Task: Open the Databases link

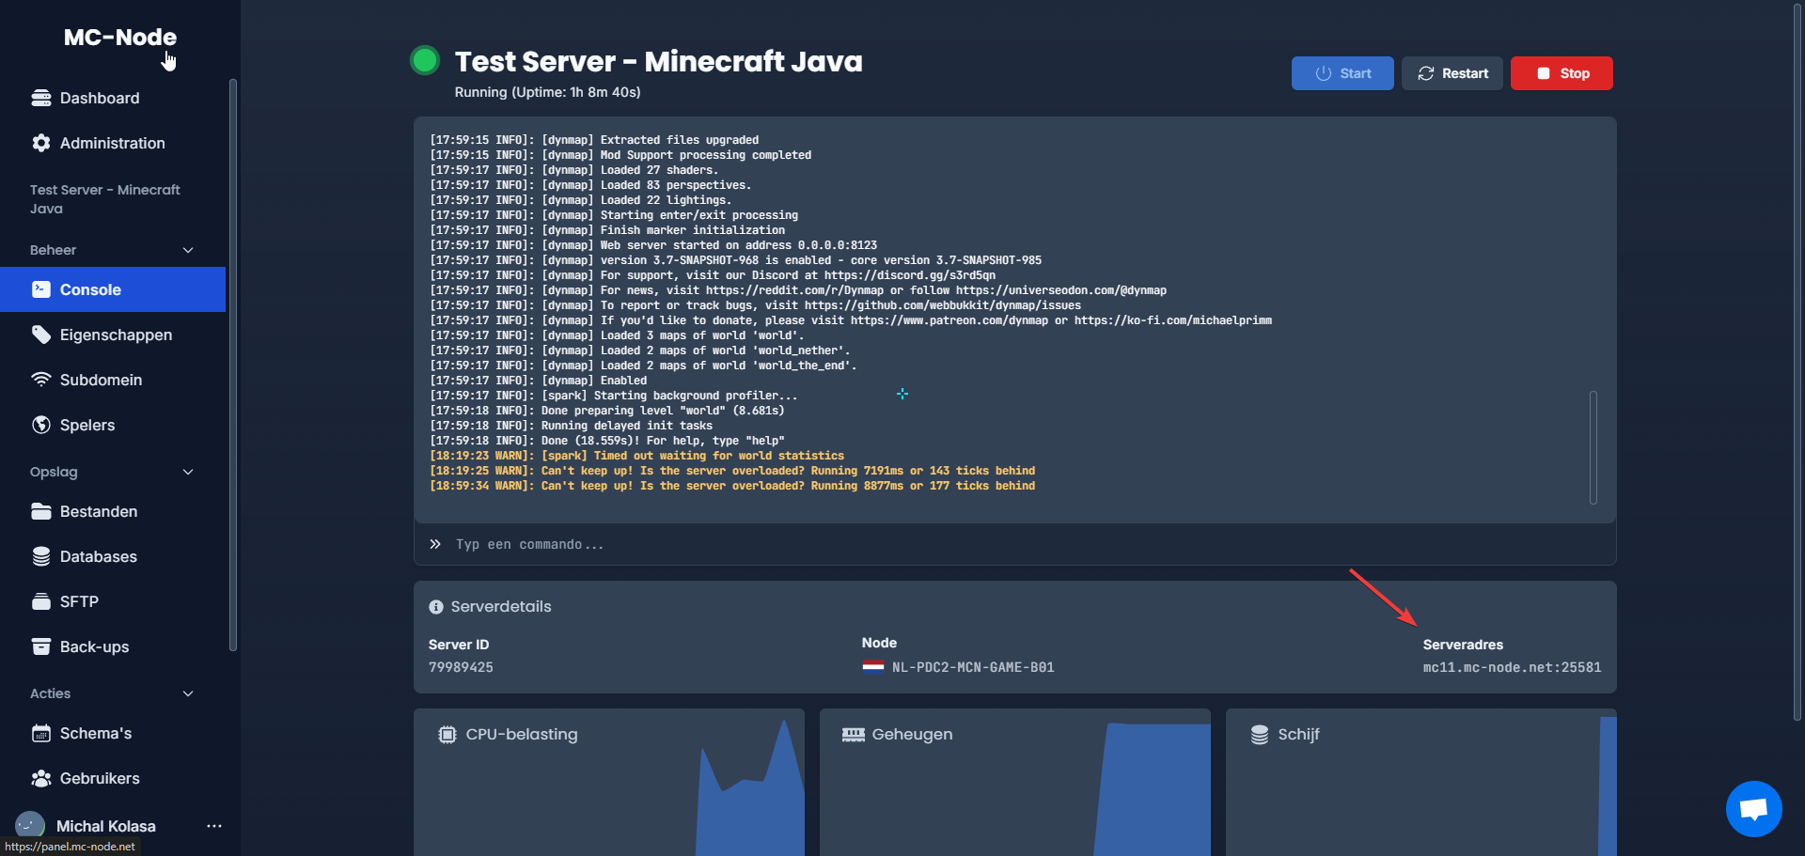Action: coord(113,556)
